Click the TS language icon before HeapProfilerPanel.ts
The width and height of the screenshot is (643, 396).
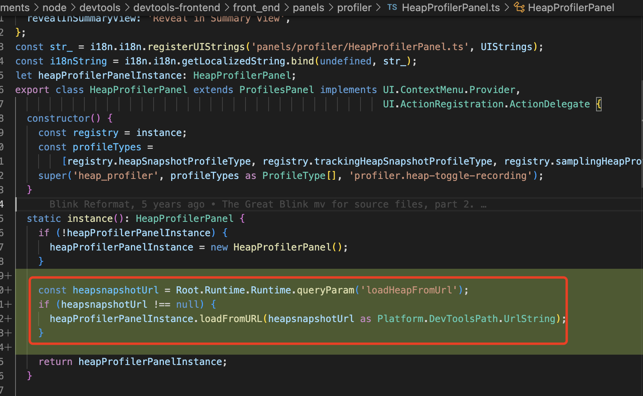(392, 7)
